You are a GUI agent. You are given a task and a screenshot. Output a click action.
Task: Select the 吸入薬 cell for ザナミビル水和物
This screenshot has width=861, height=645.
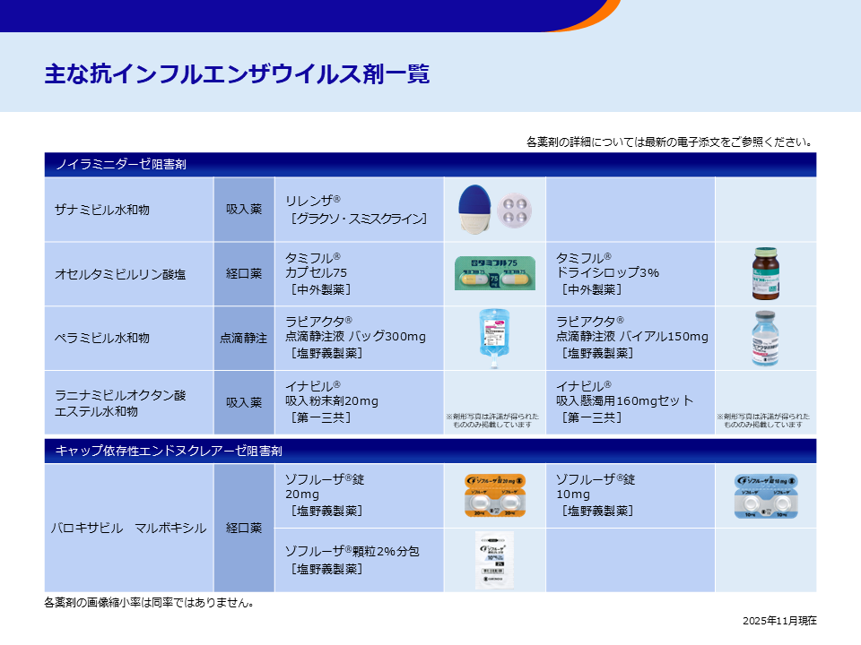[244, 208]
